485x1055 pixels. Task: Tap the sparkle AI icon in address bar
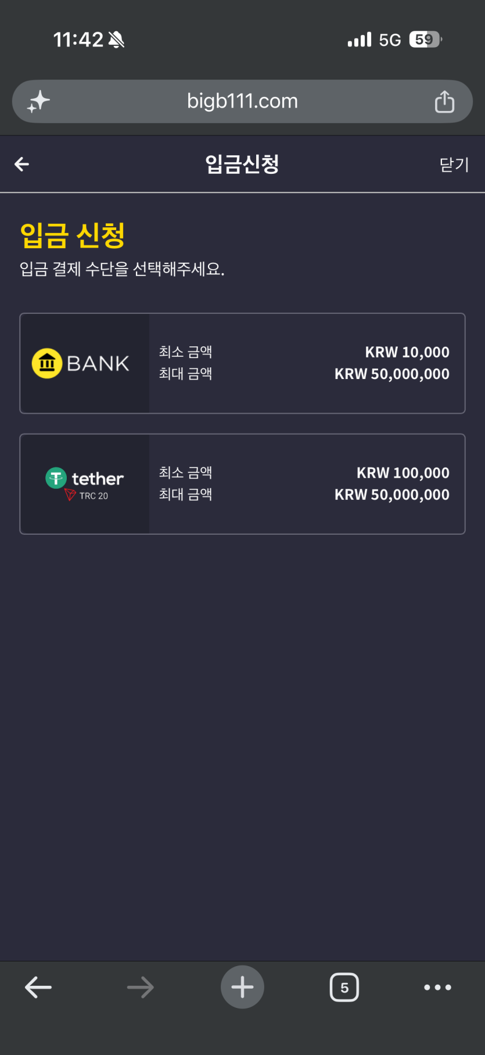point(38,102)
